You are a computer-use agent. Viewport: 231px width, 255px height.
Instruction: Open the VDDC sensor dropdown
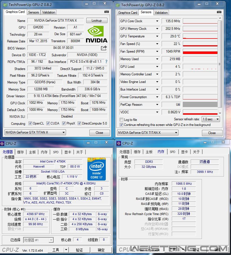[x=157, y=112]
